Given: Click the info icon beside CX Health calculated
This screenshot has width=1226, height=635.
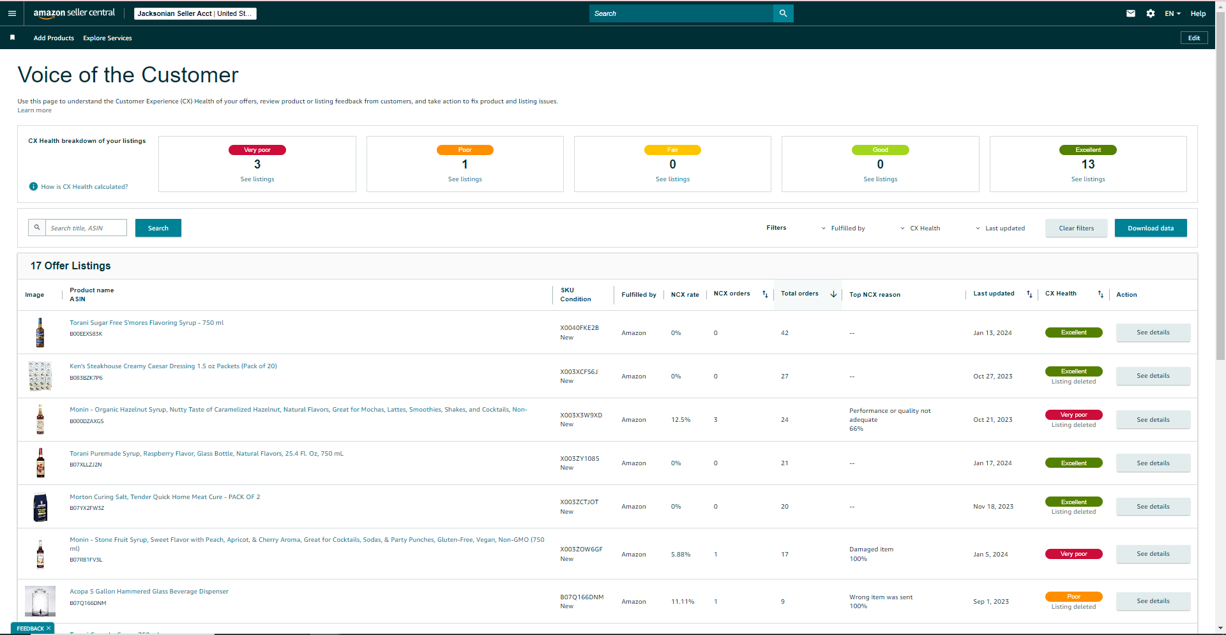Looking at the screenshot, I should point(33,186).
